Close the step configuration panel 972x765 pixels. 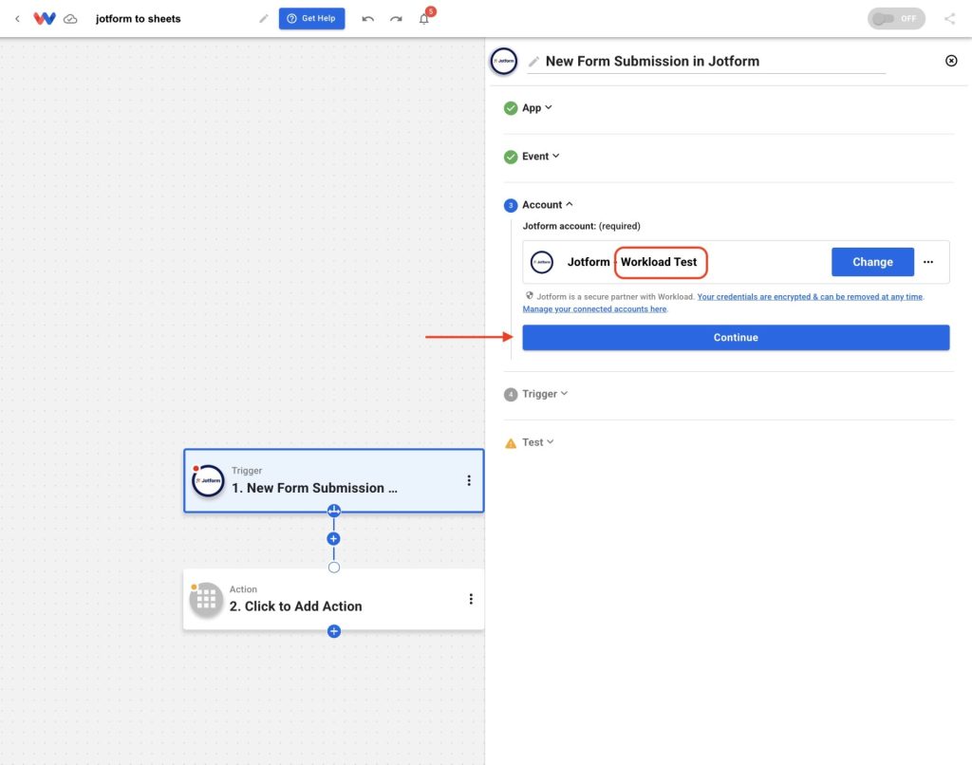pos(951,61)
